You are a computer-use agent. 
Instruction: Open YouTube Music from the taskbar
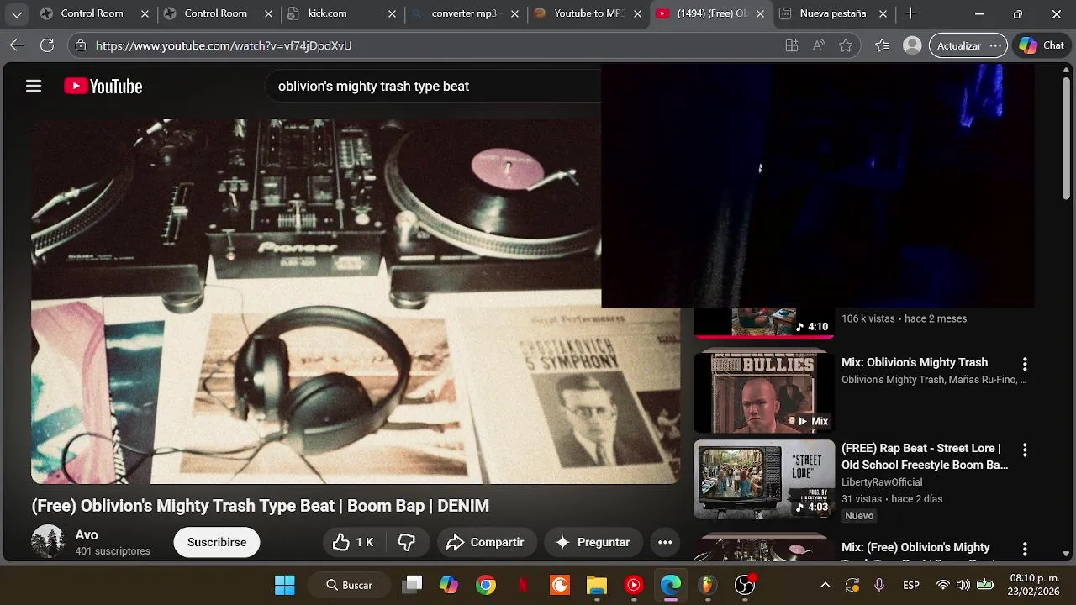[x=634, y=585]
